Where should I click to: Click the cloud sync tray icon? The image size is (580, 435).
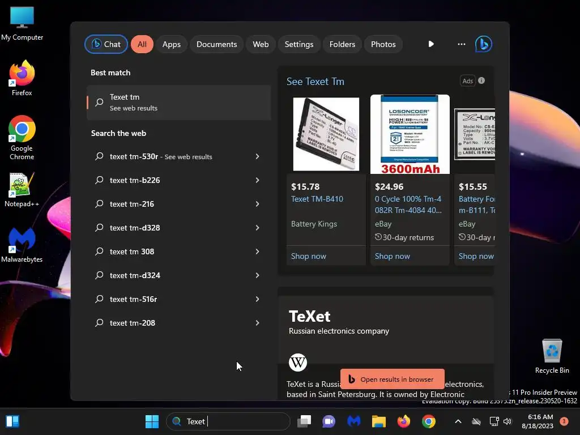476,421
